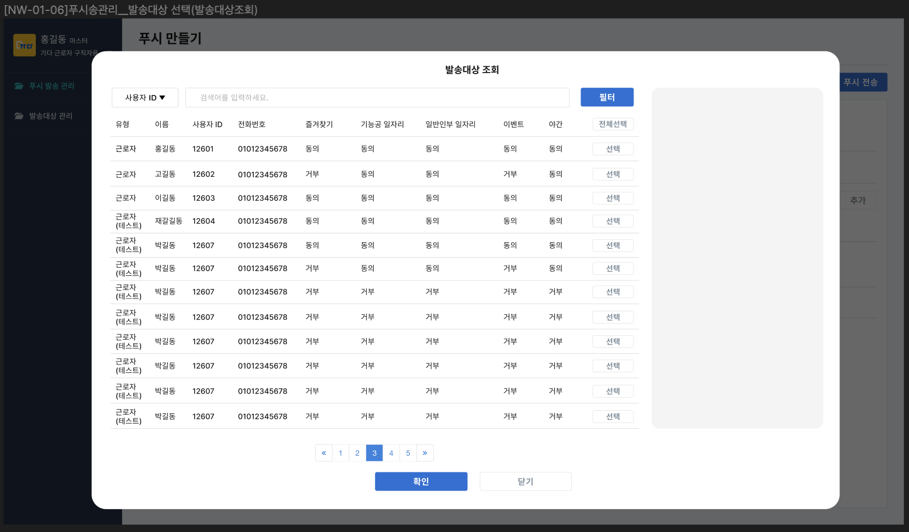This screenshot has height=532, width=909.
Task: Click the folder icon beside 푸시 발송 관리
Action: point(19,86)
